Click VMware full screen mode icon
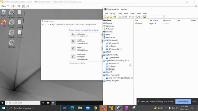 (x=23, y=6)
